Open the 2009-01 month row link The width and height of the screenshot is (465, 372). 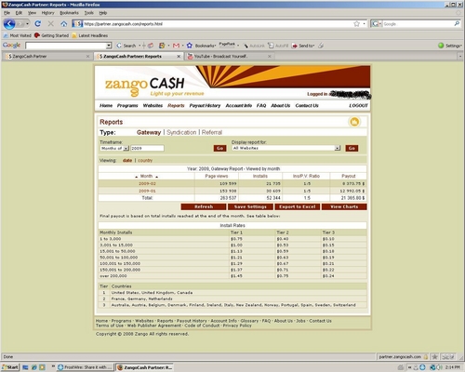pyautogui.click(x=147, y=191)
